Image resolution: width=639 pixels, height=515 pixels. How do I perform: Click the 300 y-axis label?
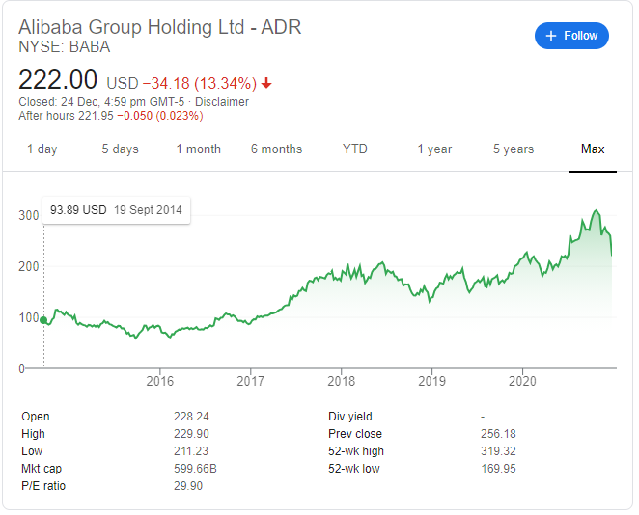29,215
